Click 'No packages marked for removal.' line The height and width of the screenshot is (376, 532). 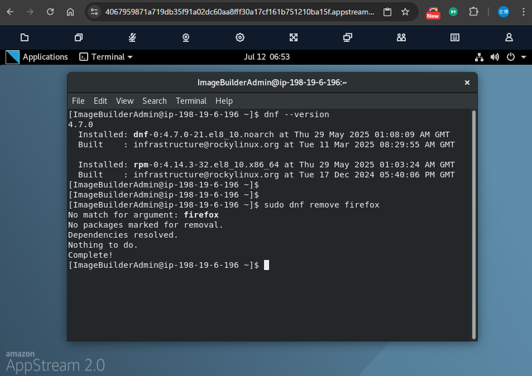point(146,225)
